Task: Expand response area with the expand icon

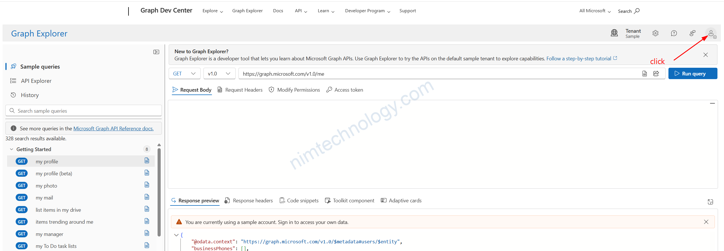Action: pos(710,202)
